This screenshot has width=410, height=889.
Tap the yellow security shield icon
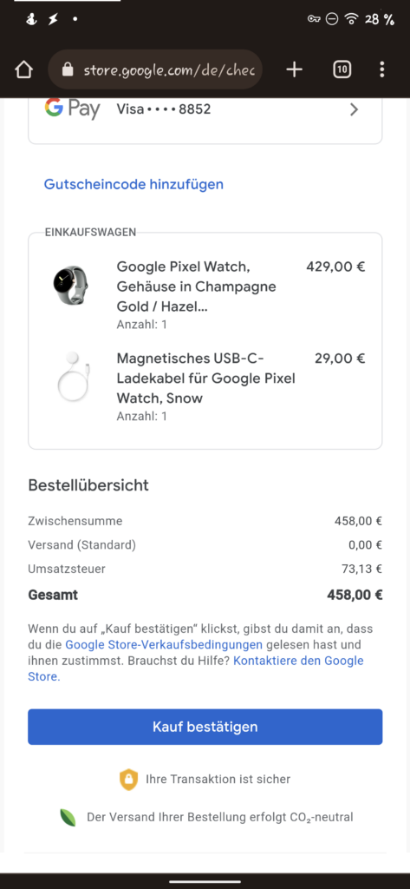(128, 779)
